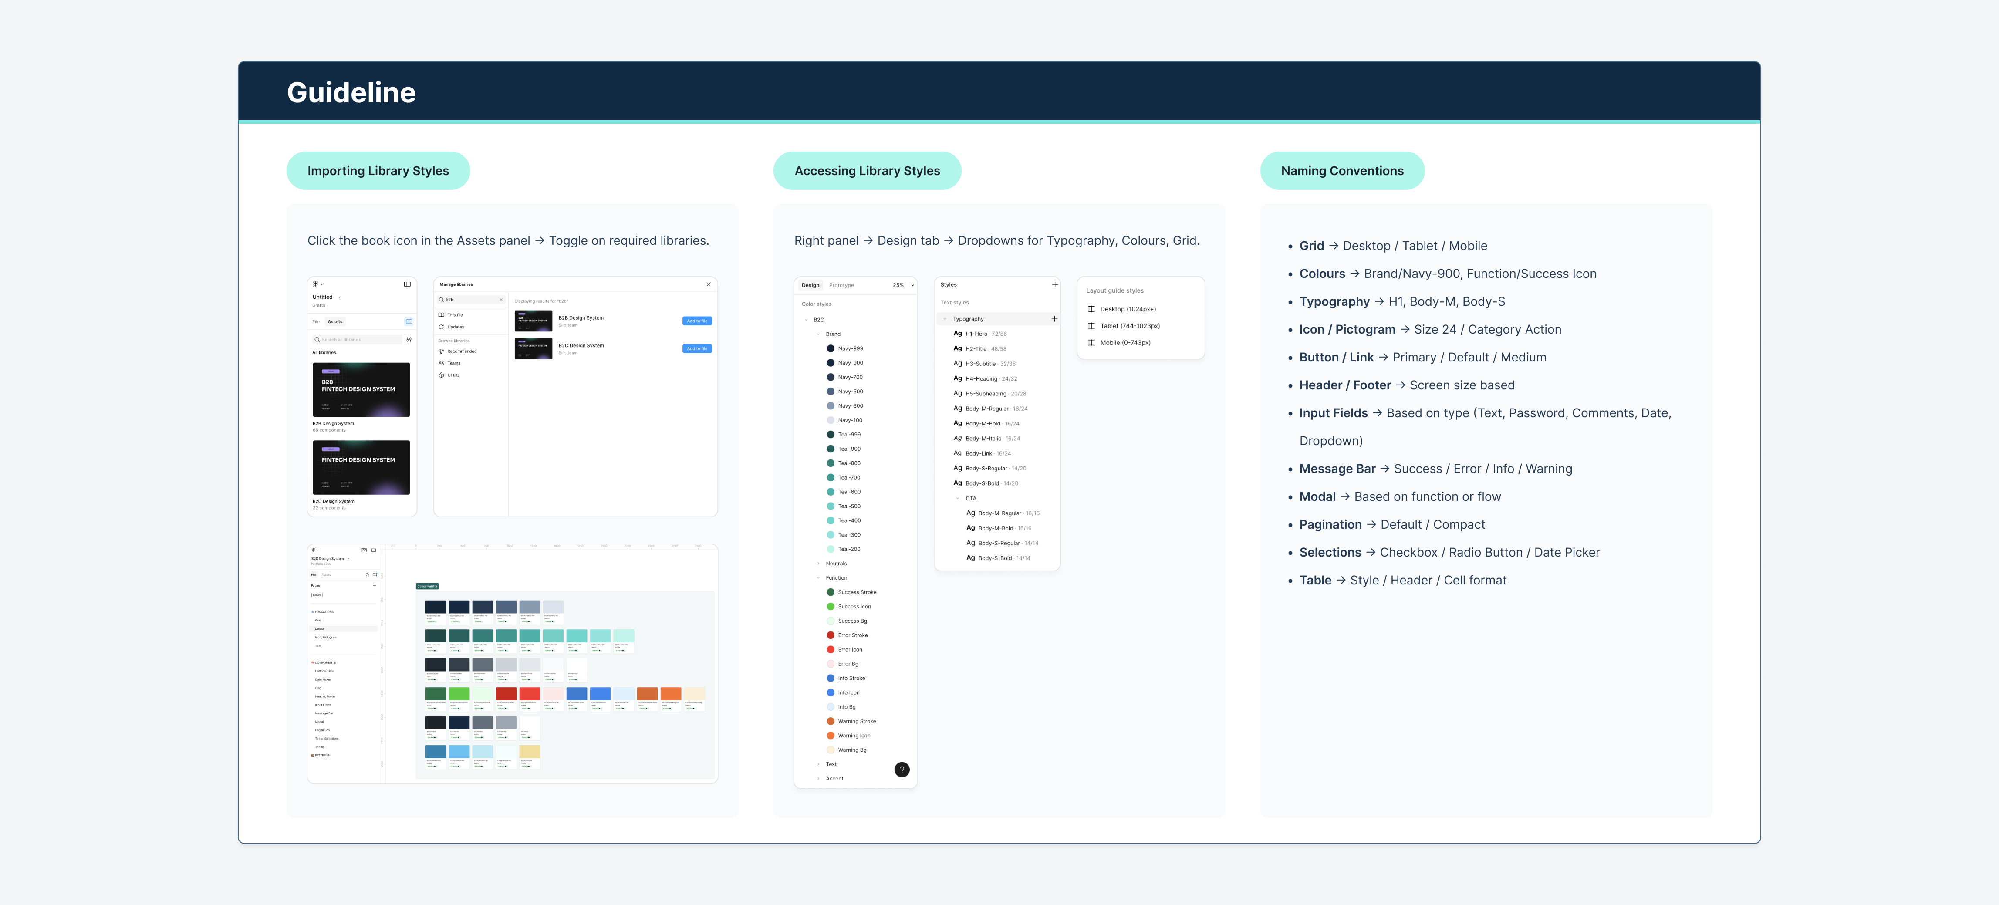Click the Figma logo menu icon
Image resolution: width=1999 pixels, height=905 pixels.
click(316, 284)
